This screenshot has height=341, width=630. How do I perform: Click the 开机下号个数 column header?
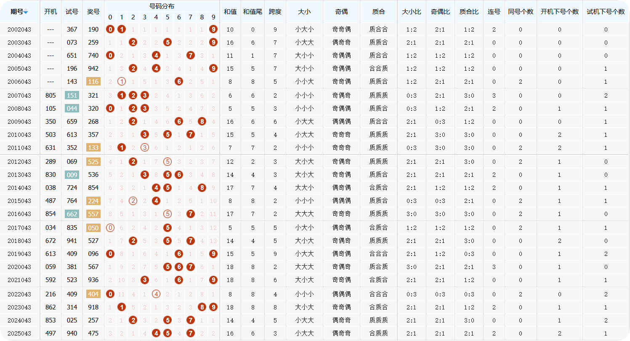click(560, 12)
